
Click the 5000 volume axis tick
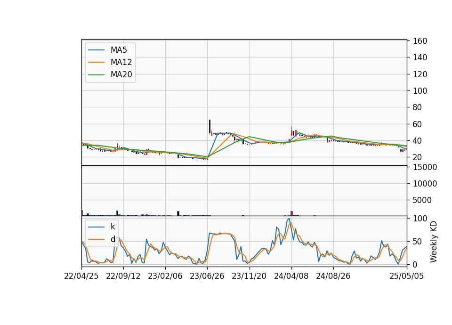tap(422, 200)
